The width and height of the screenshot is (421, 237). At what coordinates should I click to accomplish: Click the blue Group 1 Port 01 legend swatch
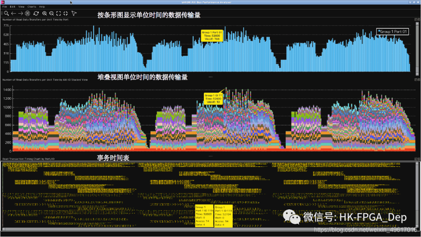379,31
